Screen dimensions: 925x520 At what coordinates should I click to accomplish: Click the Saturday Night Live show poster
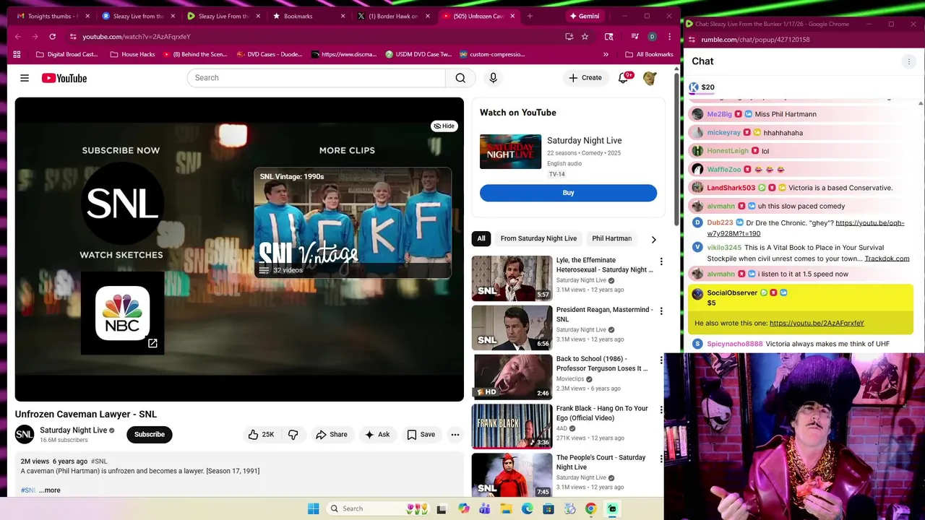(x=510, y=152)
